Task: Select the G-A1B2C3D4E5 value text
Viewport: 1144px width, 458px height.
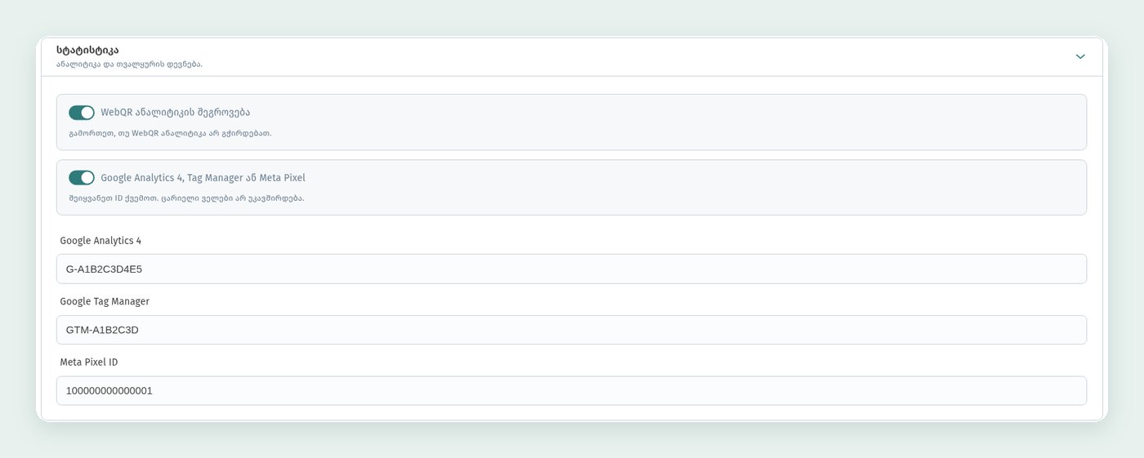Action: 104,269
